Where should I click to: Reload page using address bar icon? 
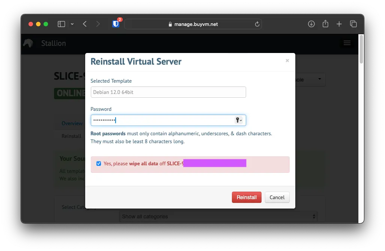point(257,24)
